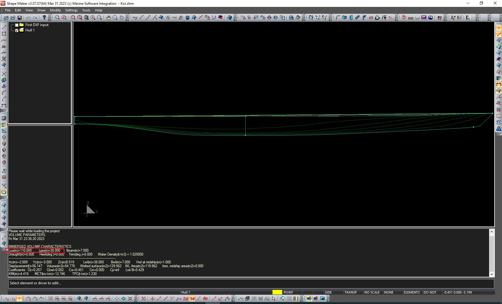Open the Draw menu
The width and height of the screenshot is (502, 304).
41,10
